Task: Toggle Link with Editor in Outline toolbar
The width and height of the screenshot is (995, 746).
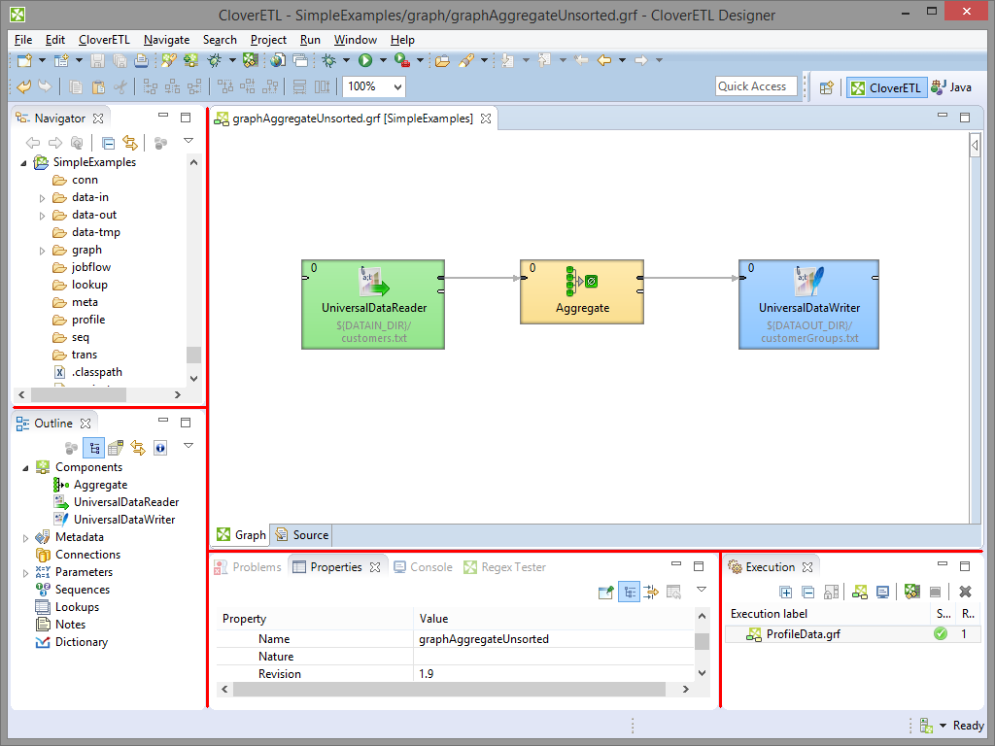Action: (x=138, y=448)
